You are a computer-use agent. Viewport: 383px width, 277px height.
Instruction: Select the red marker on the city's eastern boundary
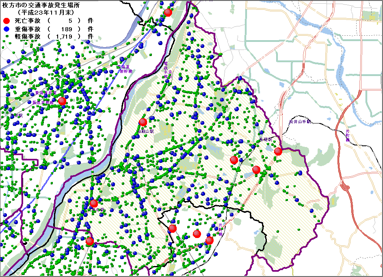278,151
